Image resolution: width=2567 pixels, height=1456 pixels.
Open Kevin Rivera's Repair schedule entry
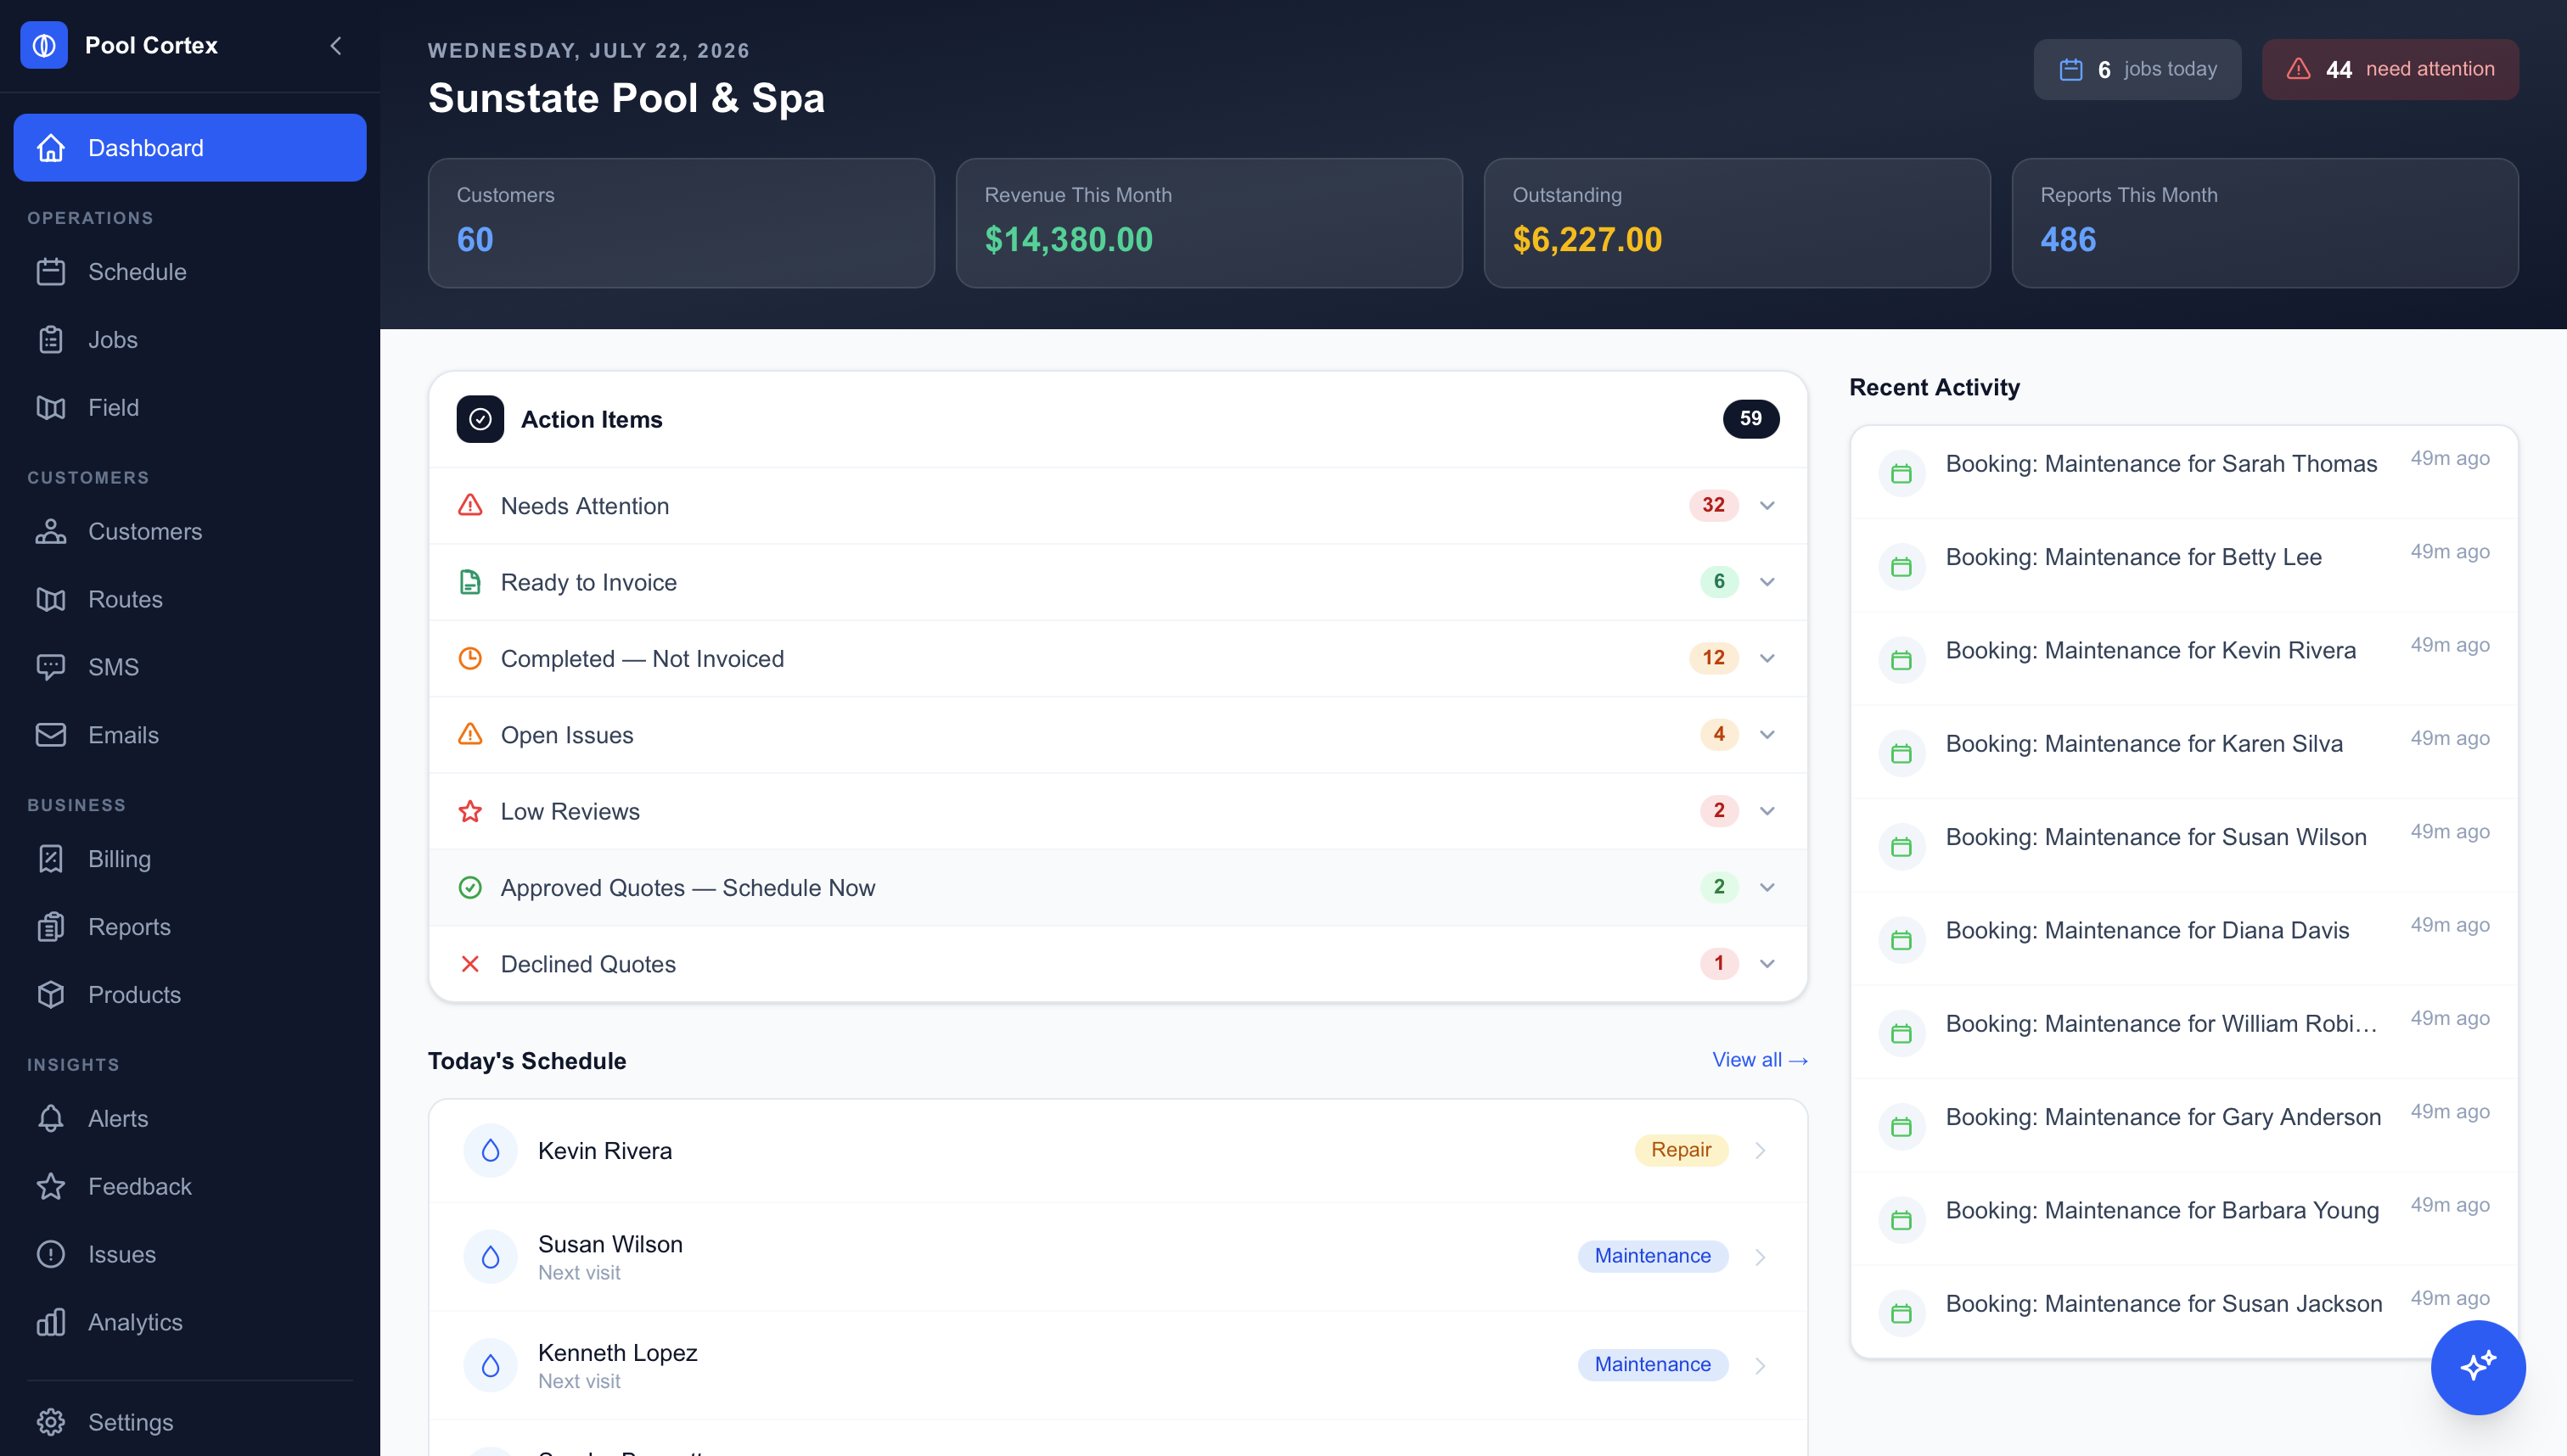[x=1117, y=1150]
